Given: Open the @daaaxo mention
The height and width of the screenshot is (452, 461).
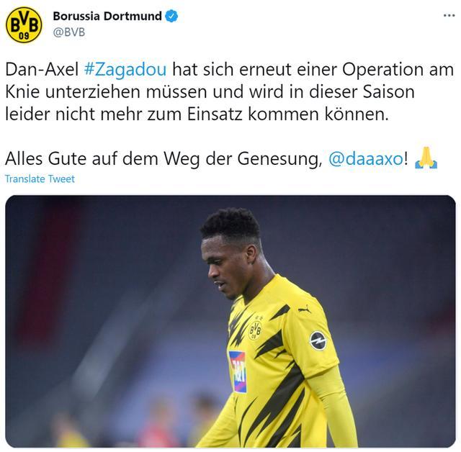Looking at the screenshot, I should point(365,159).
